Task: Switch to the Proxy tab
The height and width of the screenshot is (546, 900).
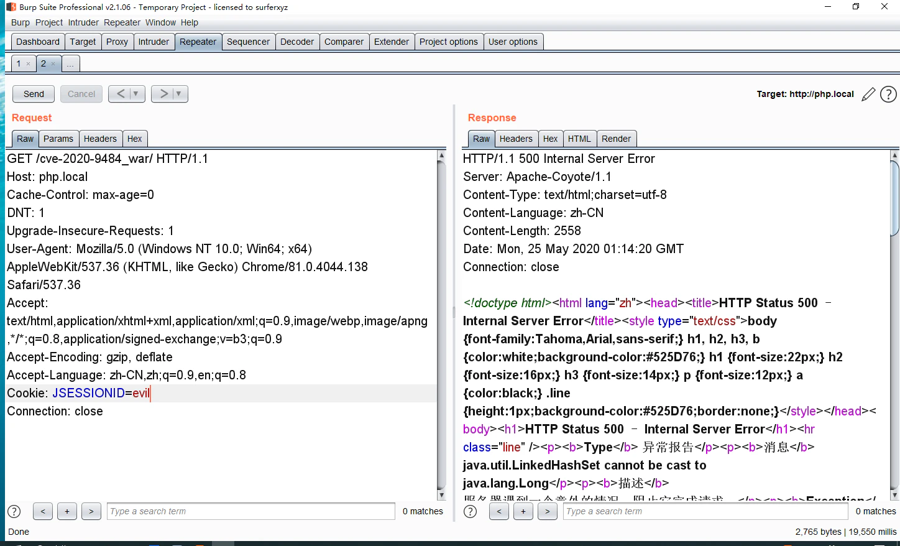Action: click(x=117, y=42)
